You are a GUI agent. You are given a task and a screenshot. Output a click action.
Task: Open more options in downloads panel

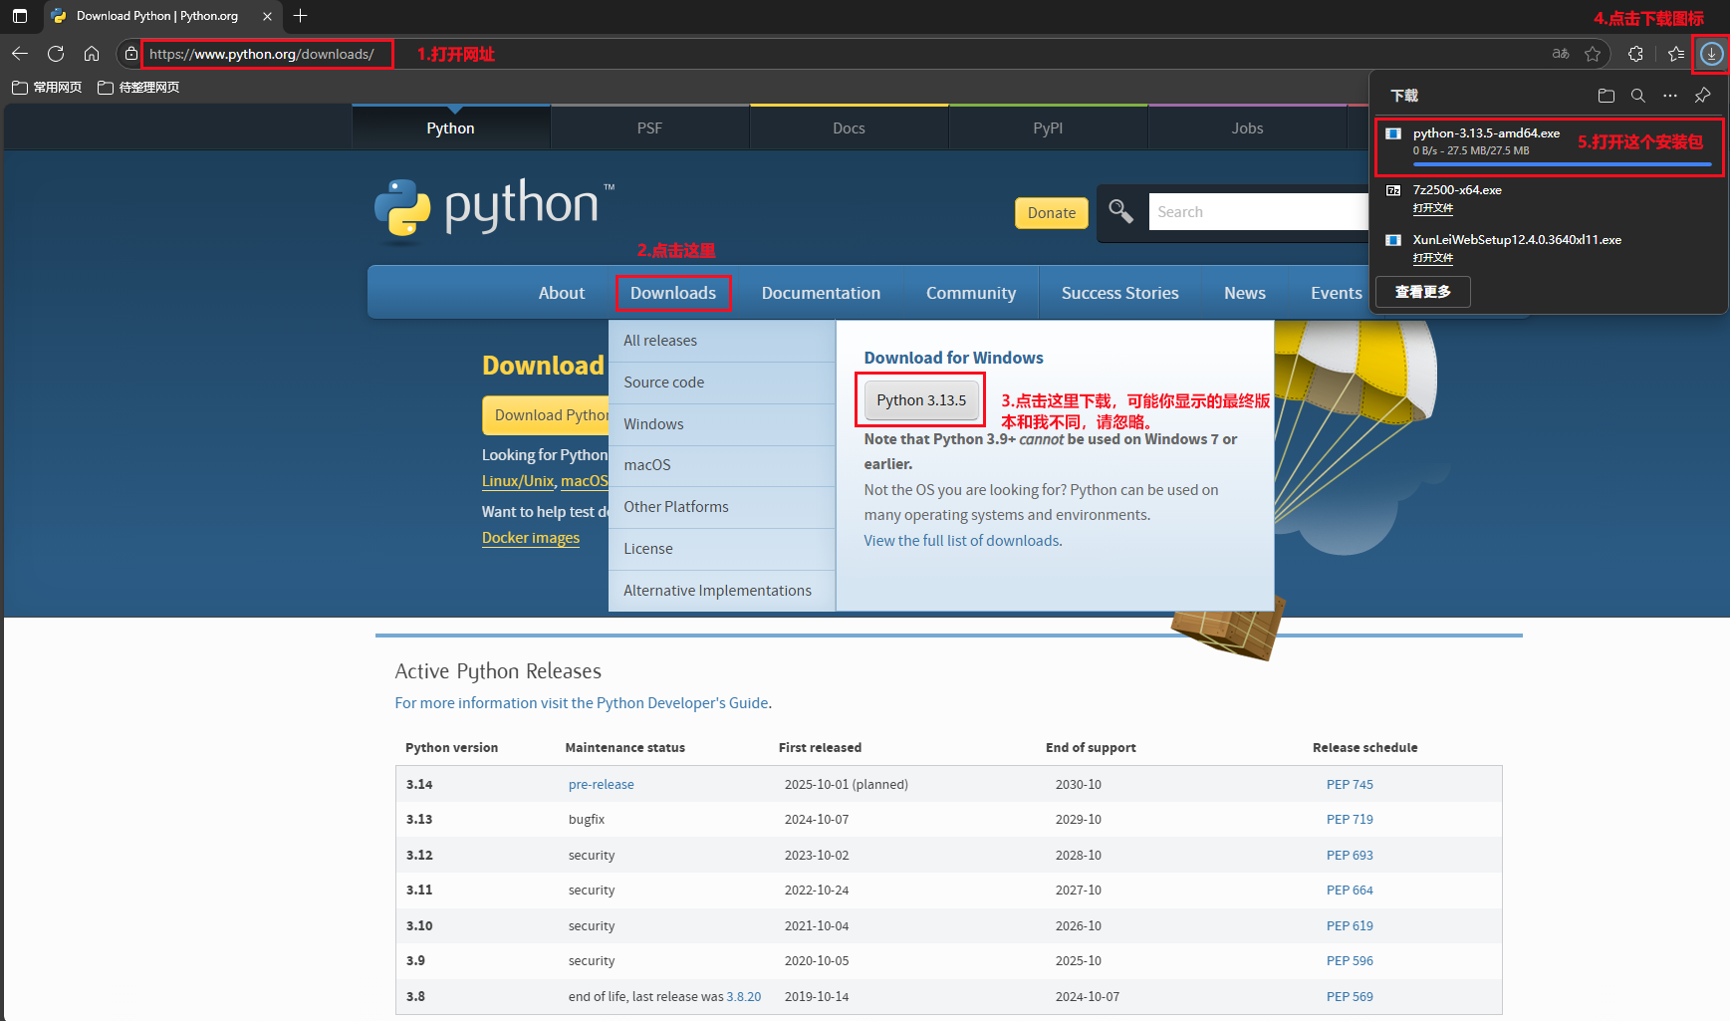(x=1670, y=96)
